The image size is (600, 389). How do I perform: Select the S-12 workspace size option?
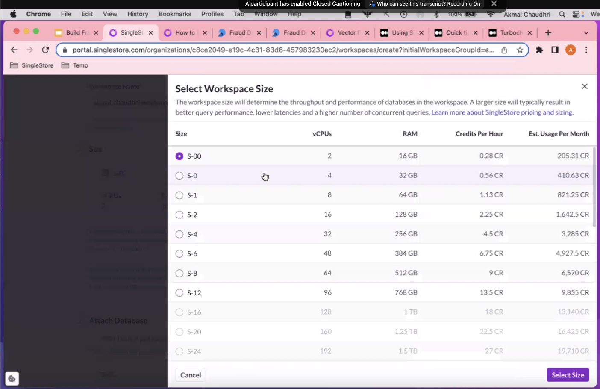[179, 293]
